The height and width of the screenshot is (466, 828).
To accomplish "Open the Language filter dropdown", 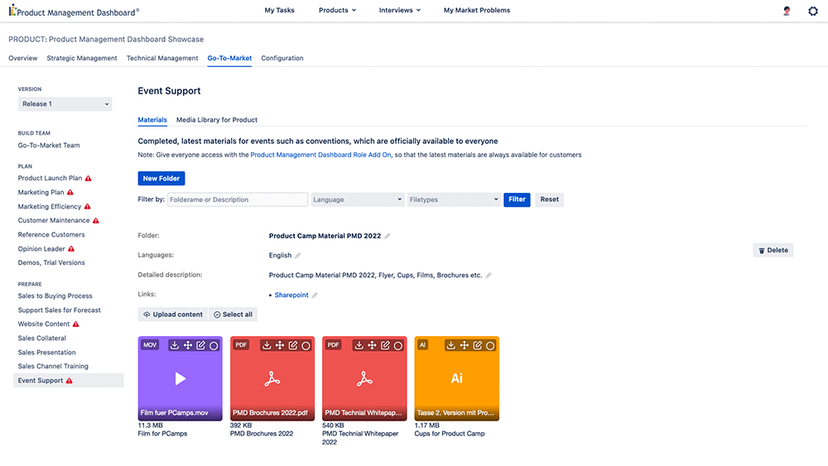I will click(358, 199).
